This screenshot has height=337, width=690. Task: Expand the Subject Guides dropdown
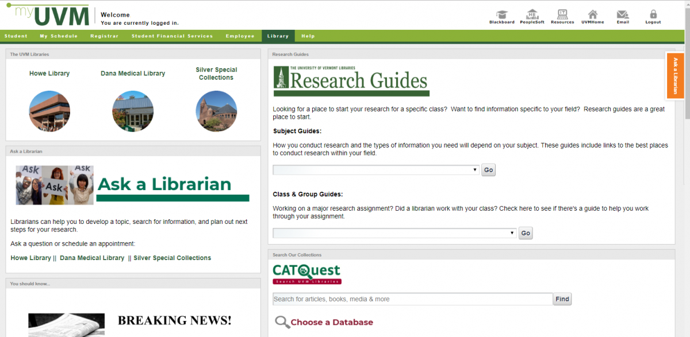tap(376, 170)
